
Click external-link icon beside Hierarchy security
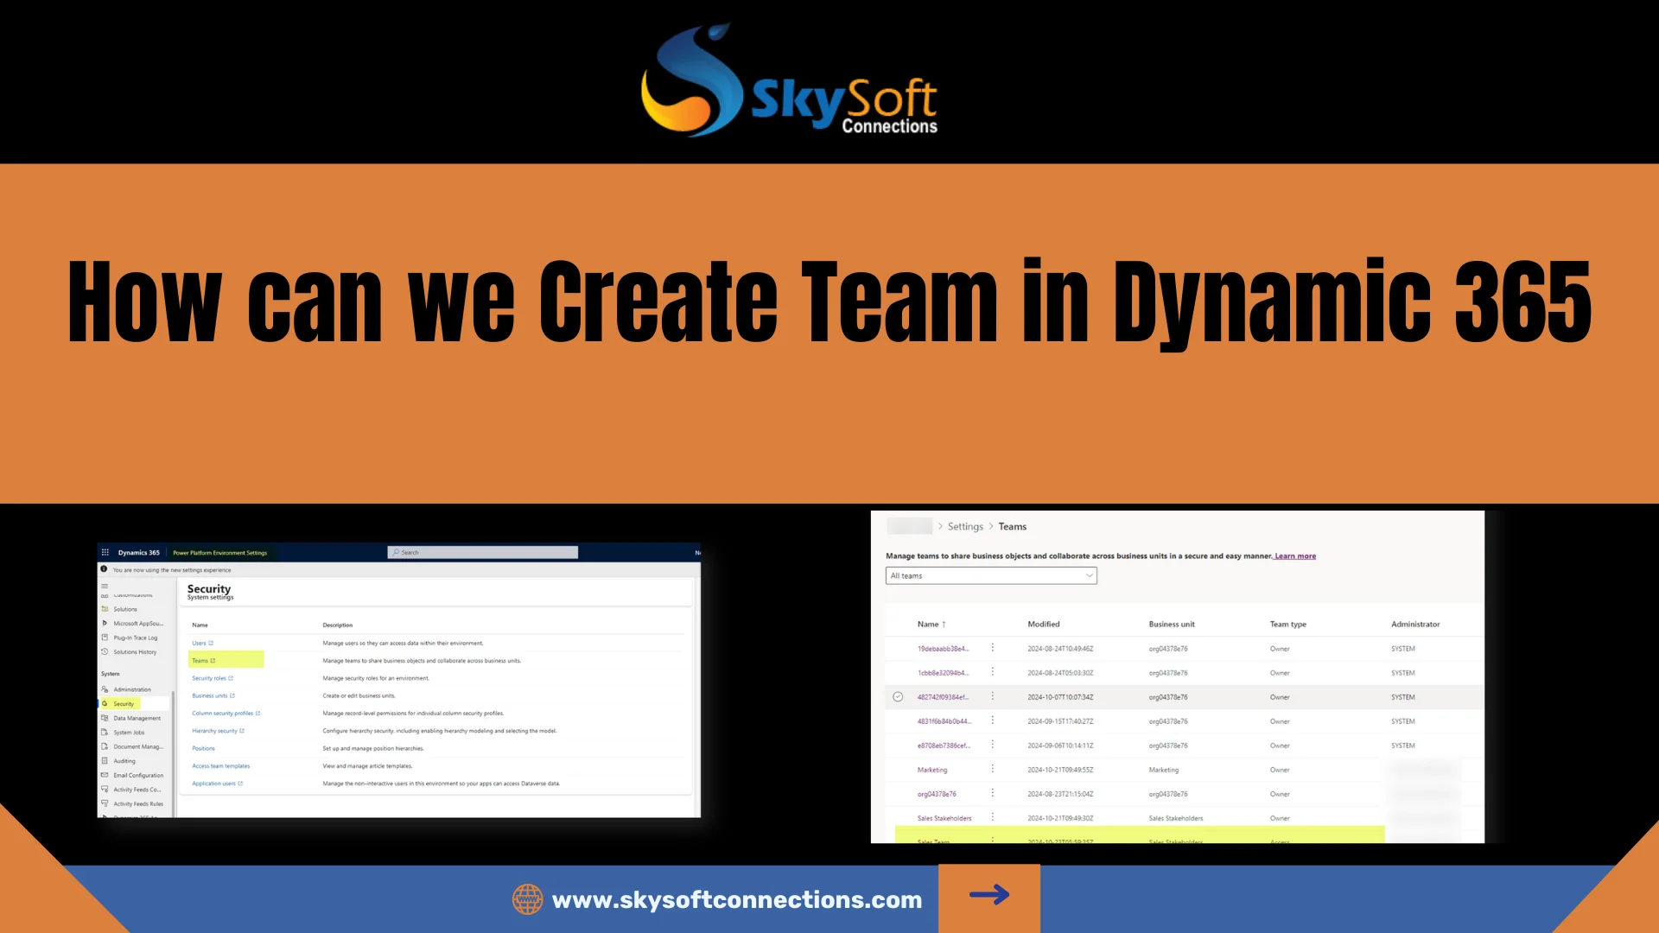tap(242, 731)
